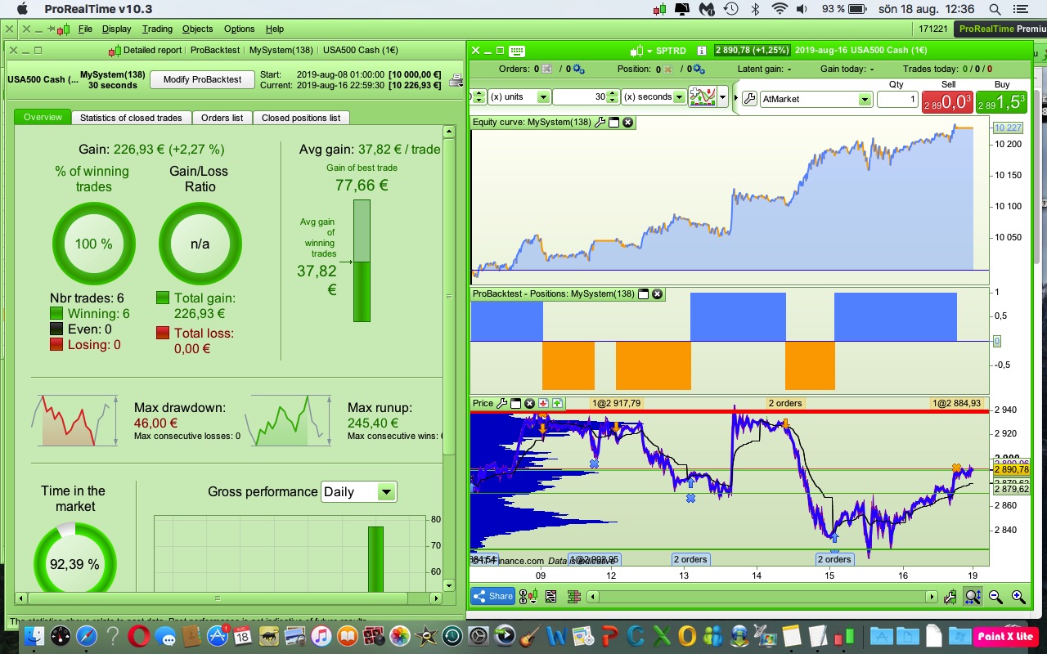This screenshot has width=1047, height=654.
Task: Click the red Sell price button
Action: pyautogui.click(x=947, y=102)
